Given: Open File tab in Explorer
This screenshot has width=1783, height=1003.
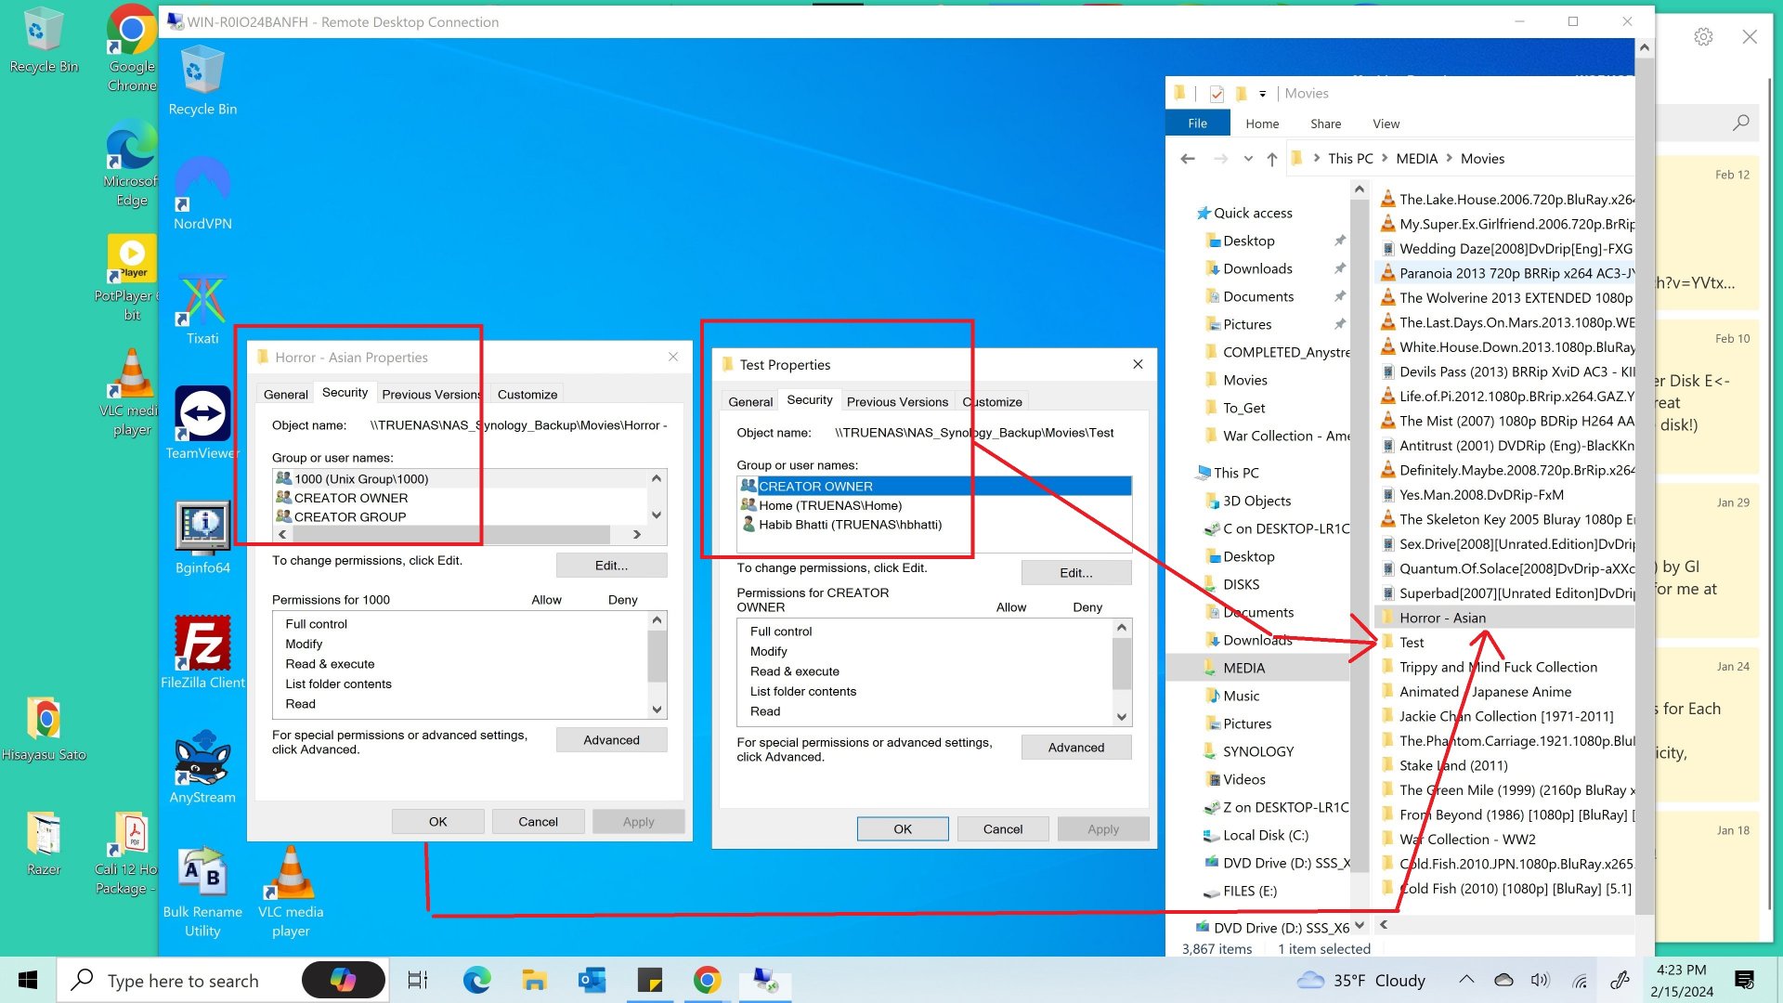Looking at the screenshot, I should 1198,124.
